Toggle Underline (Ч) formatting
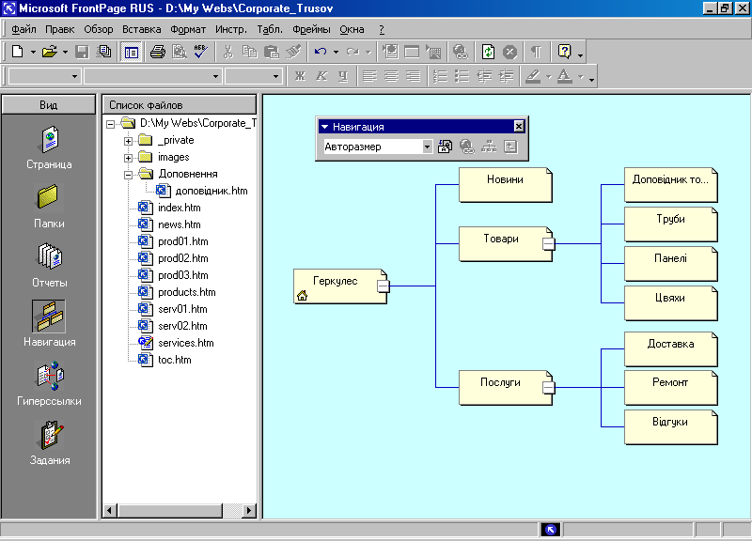This screenshot has width=752, height=541. pyautogui.click(x=343, y=76)
